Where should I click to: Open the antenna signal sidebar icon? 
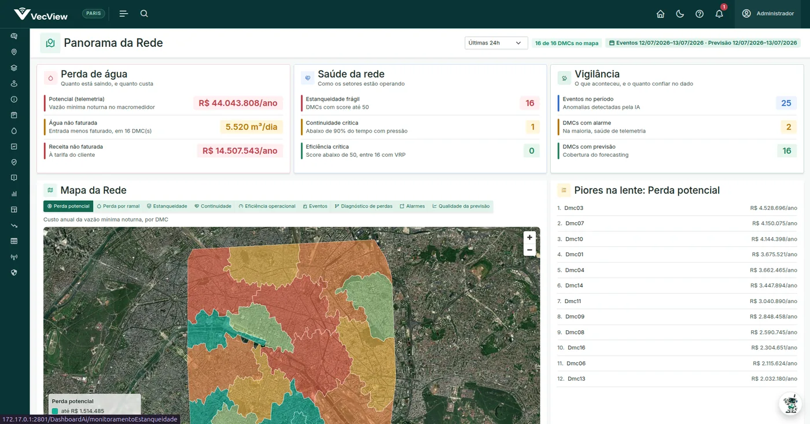click(14, 257)
